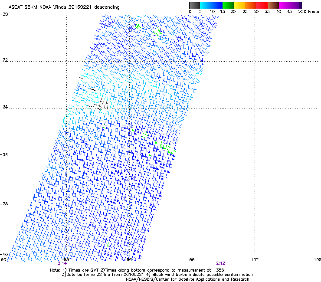Click the '20' label under the color bar
Image resolution: width=321 pixels, height=282 pixels.
[233, 12]
